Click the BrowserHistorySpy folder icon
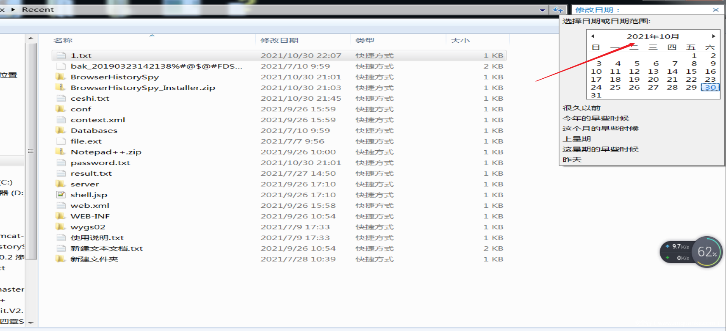 click(61, 77)
